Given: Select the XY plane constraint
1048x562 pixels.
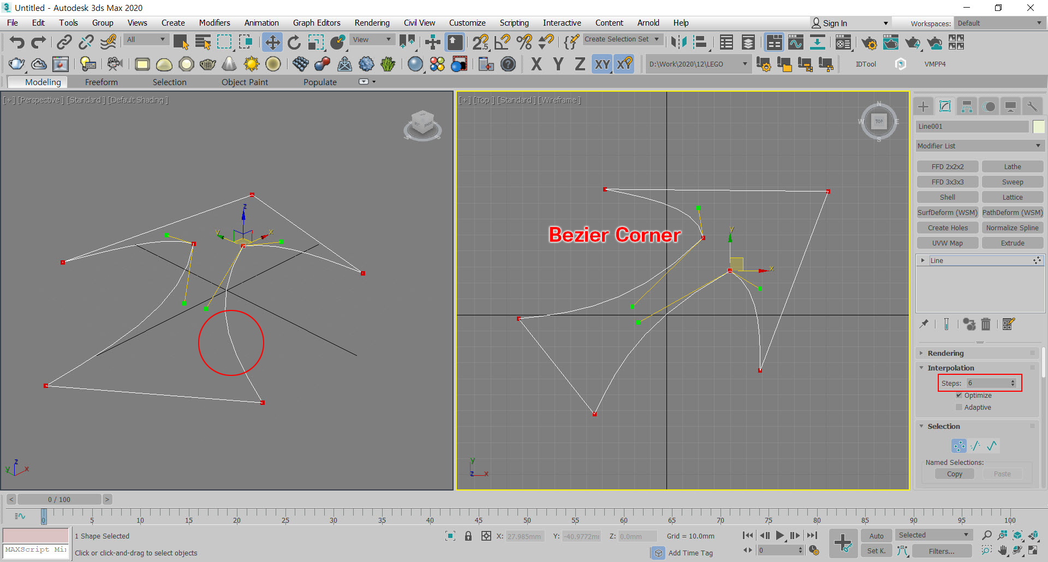Looking at the screenshot, I should 602,64.
